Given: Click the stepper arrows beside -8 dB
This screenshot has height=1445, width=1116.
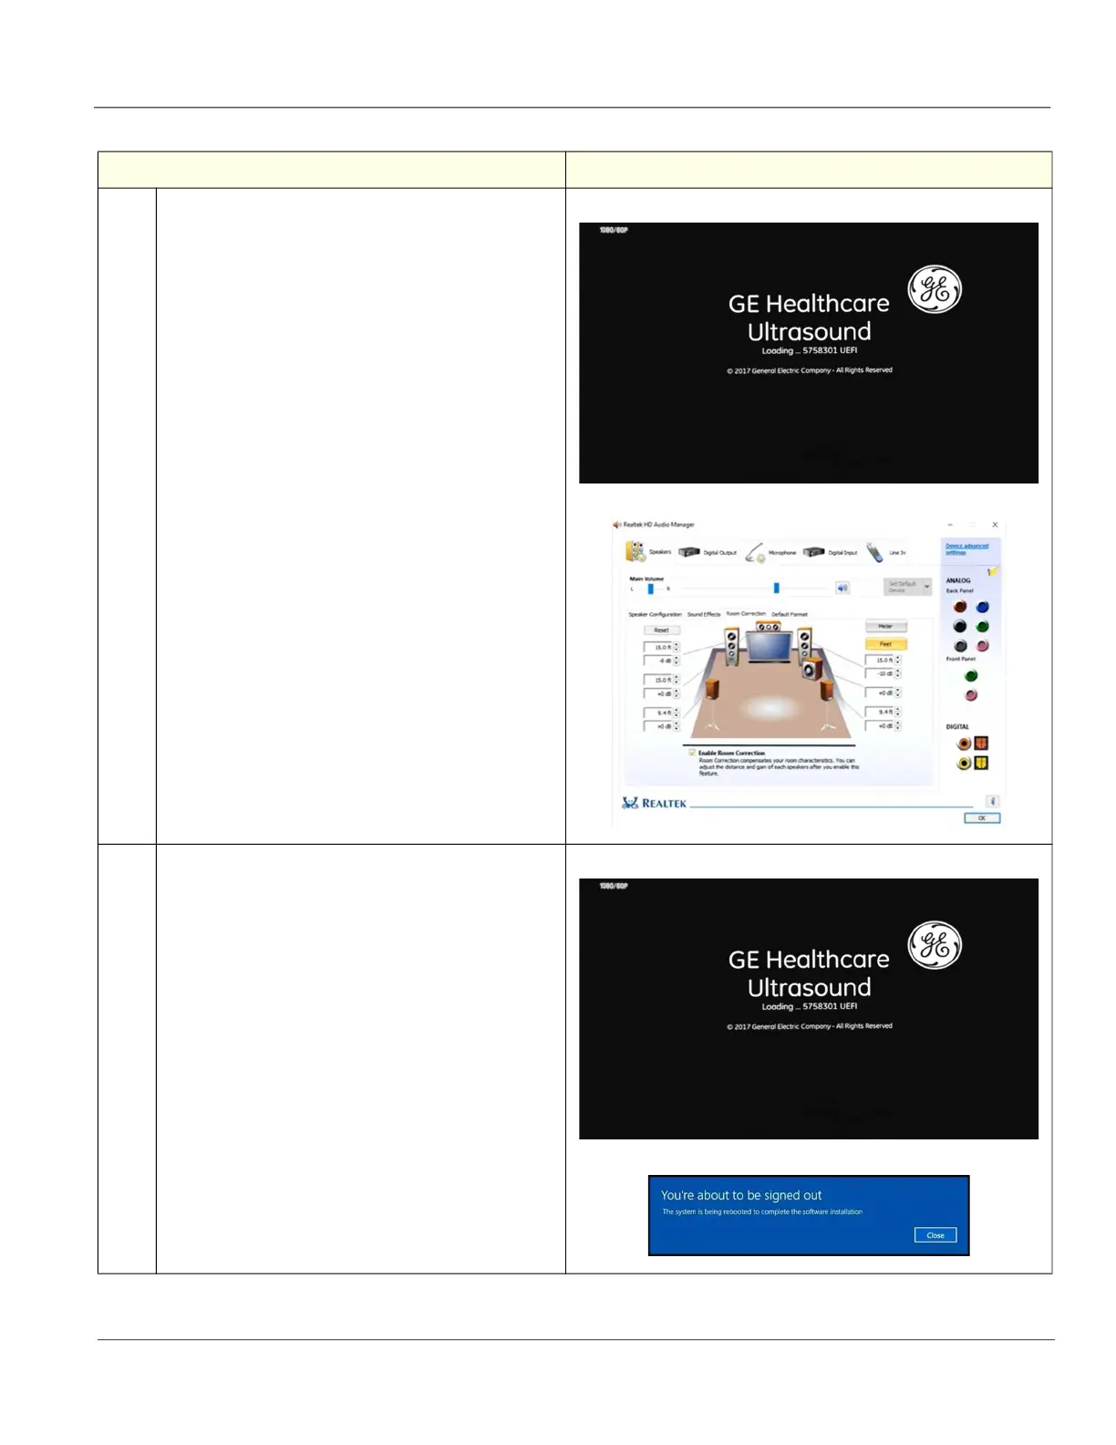Looking at the screenshot, I should click(676, 660).
